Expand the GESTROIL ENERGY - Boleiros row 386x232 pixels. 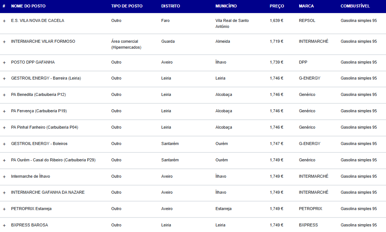[x=4, y=144]
